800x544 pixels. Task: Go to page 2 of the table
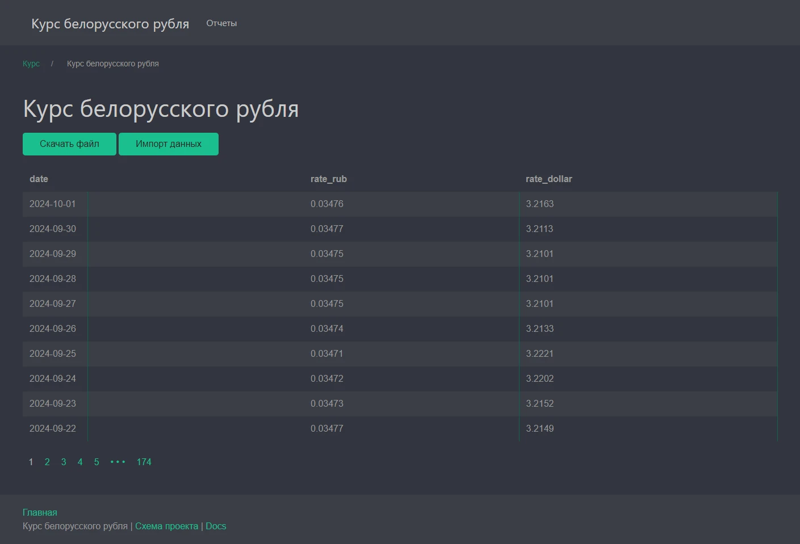47,462
